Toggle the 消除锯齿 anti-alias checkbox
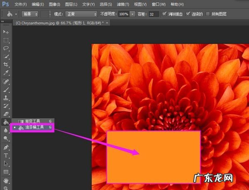The width and height of the screenshot is (249, 190). pos(164,14)
